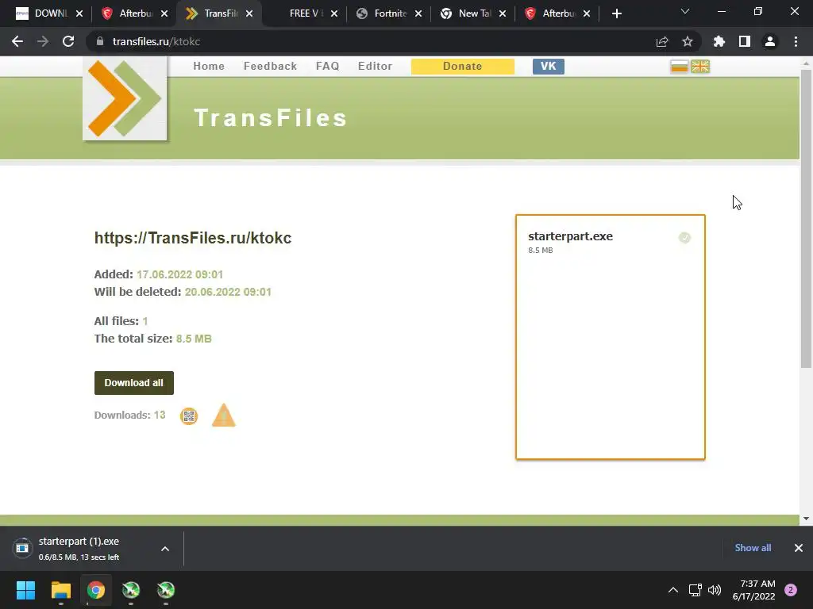Viewport: 813px width, 609px height.
Task: Open the Editor link
Action: coord(375,67)
